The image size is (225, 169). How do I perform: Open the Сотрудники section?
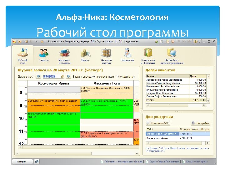[127, 55]
